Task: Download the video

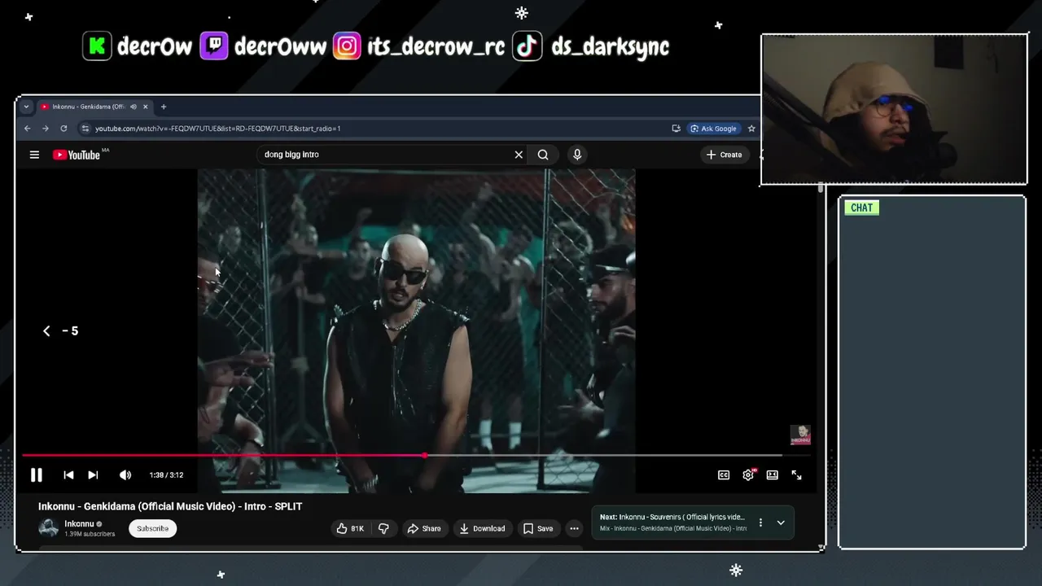Action: 482,528
